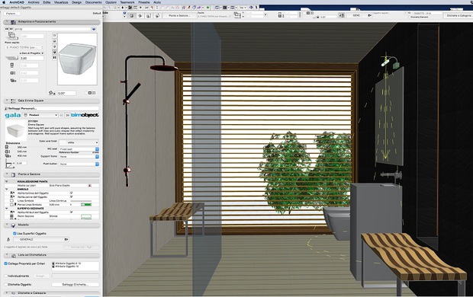The height and width of the screenshot is (297, 473).
Task: Click the elevation value field 3.80
Action: (32, 58)
